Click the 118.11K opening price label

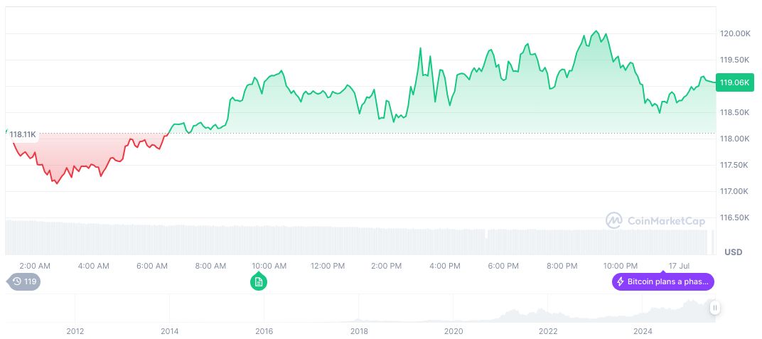coord(22,134)
